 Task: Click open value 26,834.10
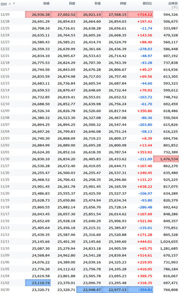click(x=41, y=56)
